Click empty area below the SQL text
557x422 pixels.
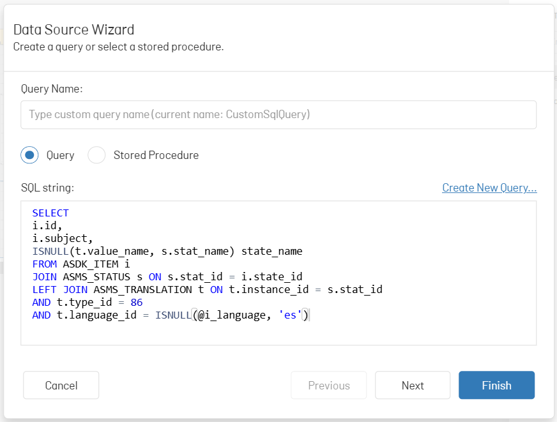278,334
